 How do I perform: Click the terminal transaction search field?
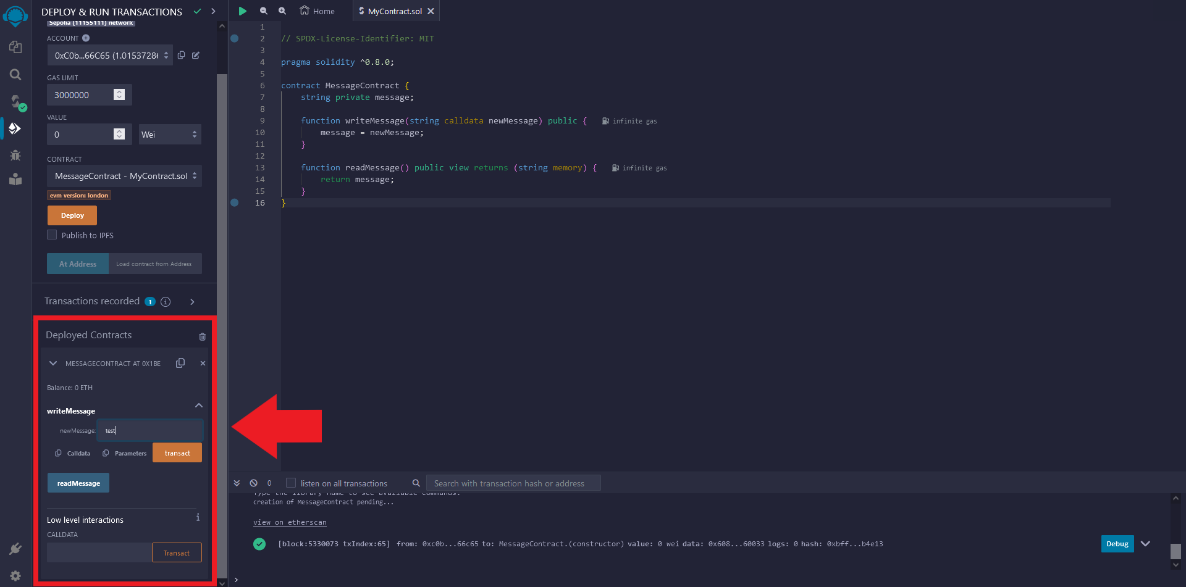point(513,483)
